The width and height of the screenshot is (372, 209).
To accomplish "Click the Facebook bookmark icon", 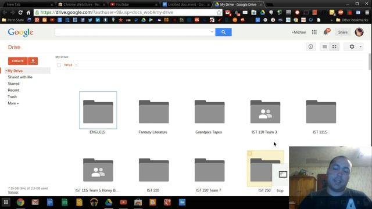I will 83,20.
